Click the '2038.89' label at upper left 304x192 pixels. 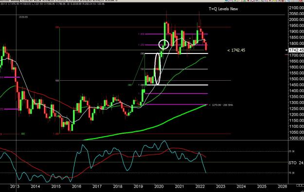[x=23, y=17]
